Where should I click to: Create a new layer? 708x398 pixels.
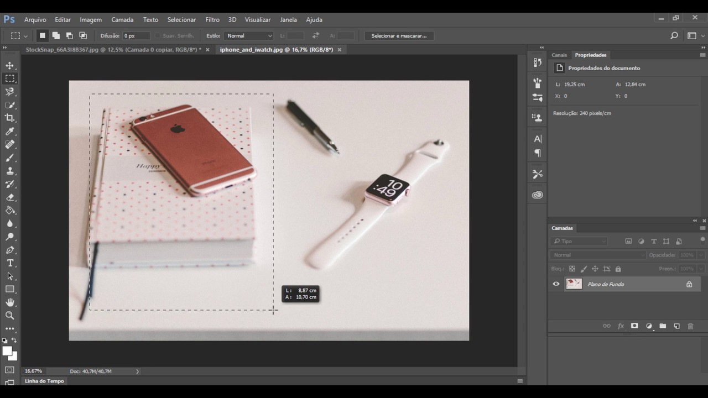click(676, 326)
